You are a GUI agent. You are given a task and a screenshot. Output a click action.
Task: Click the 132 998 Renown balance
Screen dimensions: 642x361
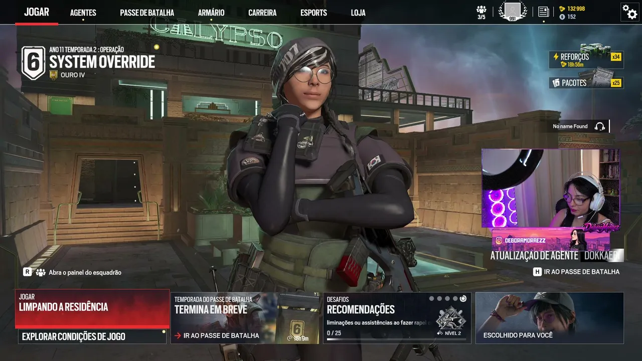click(576, 9)
